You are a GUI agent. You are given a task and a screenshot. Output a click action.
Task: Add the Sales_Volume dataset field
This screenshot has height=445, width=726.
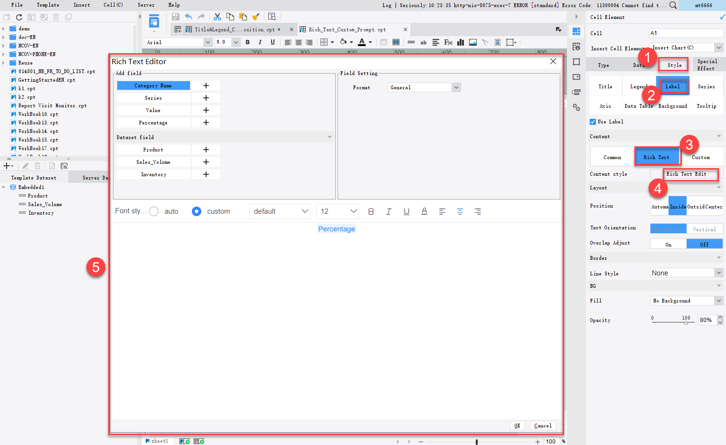[x=206, y=162]
